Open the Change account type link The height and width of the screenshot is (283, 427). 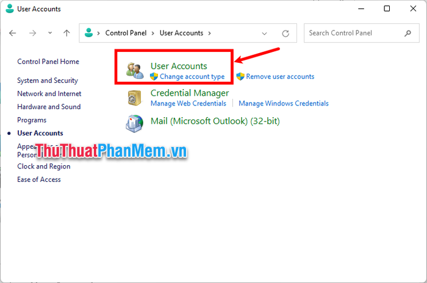tap(192, 77)
